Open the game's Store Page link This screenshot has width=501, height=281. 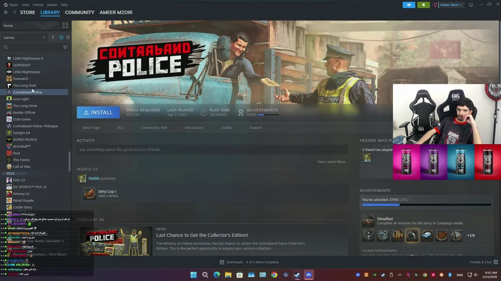click(x=91, y=128)
